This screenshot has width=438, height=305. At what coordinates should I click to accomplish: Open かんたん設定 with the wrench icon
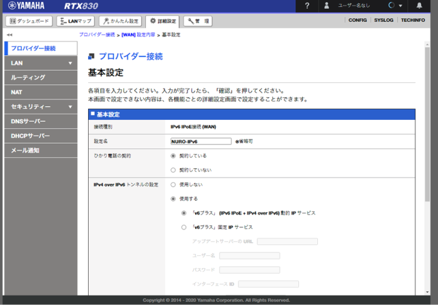120,21
